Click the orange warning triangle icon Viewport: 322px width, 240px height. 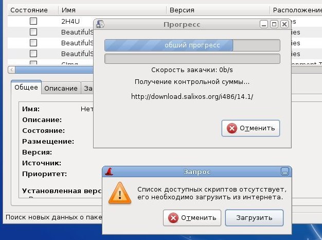click(x=120, y=193)
